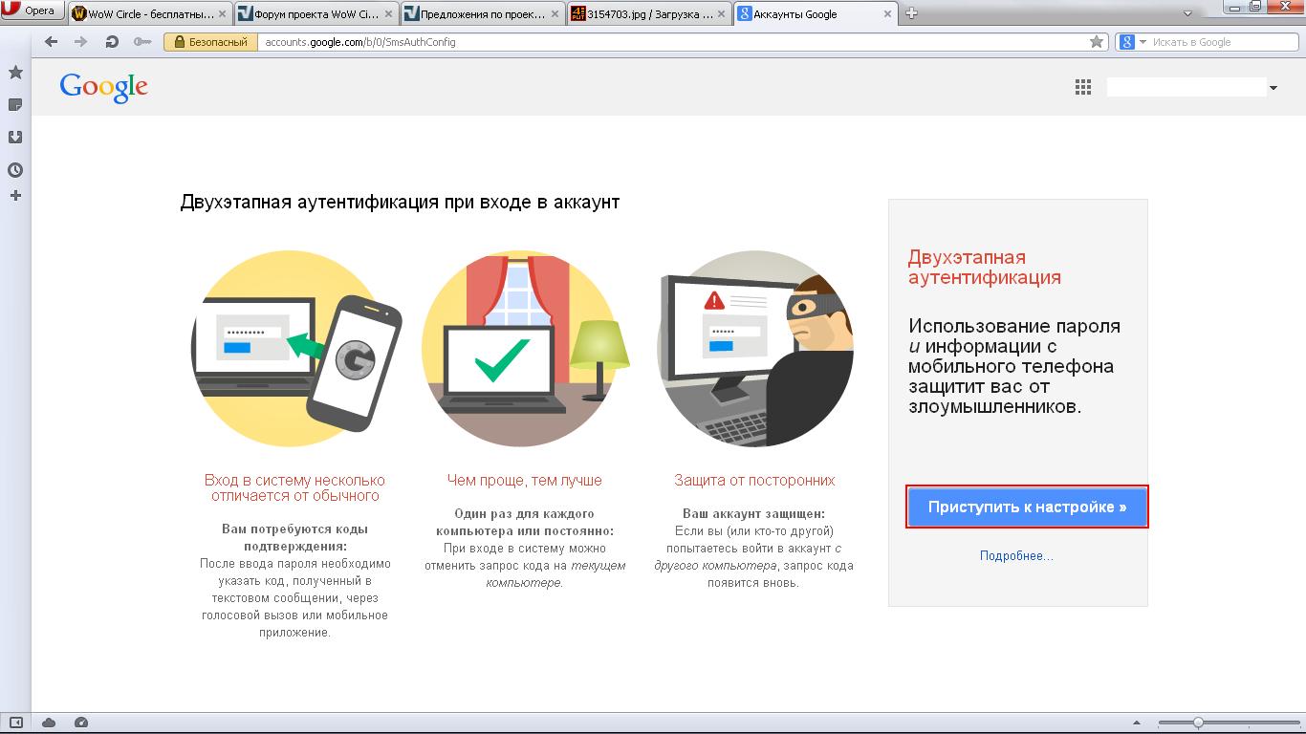Image resolution: width=1306 pixels, height=734 pixels.
Task: Click the Двухэтапная аутентификация page heading
Action: pyautogui.click(x=400, y=203)
